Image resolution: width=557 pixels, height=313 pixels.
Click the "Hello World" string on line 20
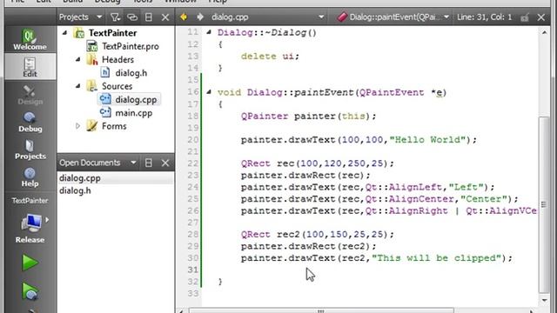(x=427, y=139)
